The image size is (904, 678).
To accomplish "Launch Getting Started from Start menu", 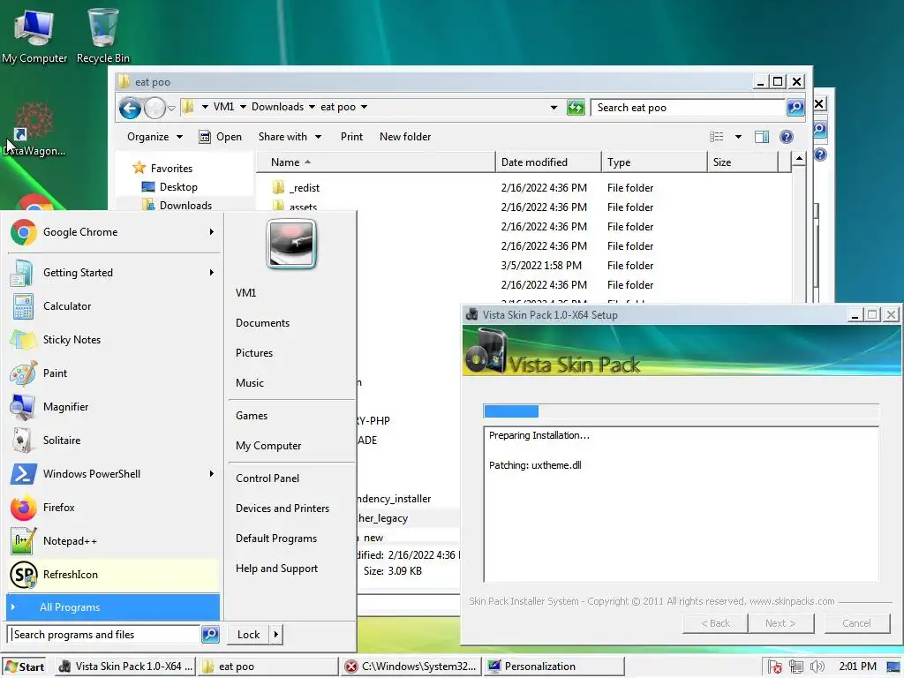I will [x=112, y=273].
